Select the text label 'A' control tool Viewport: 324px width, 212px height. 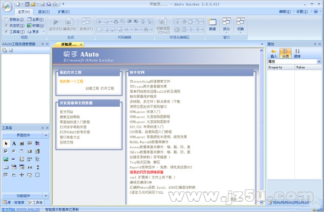[x=14, y=143]
